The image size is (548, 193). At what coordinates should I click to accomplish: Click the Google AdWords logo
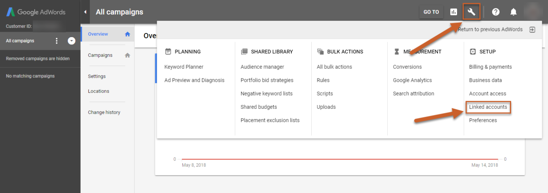coord(36,12)
